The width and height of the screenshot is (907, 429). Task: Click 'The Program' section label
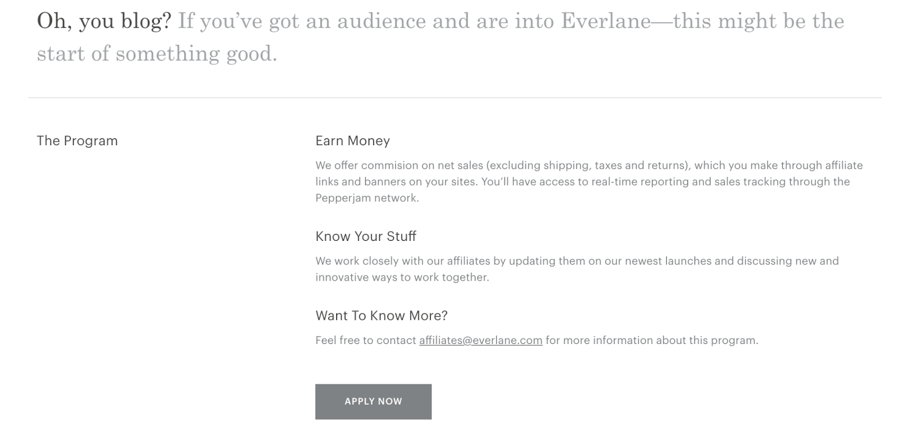pos(77,141)
